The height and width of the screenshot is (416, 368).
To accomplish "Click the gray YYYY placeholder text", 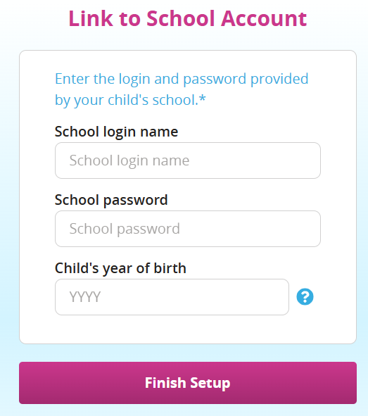I will point(85,297).
